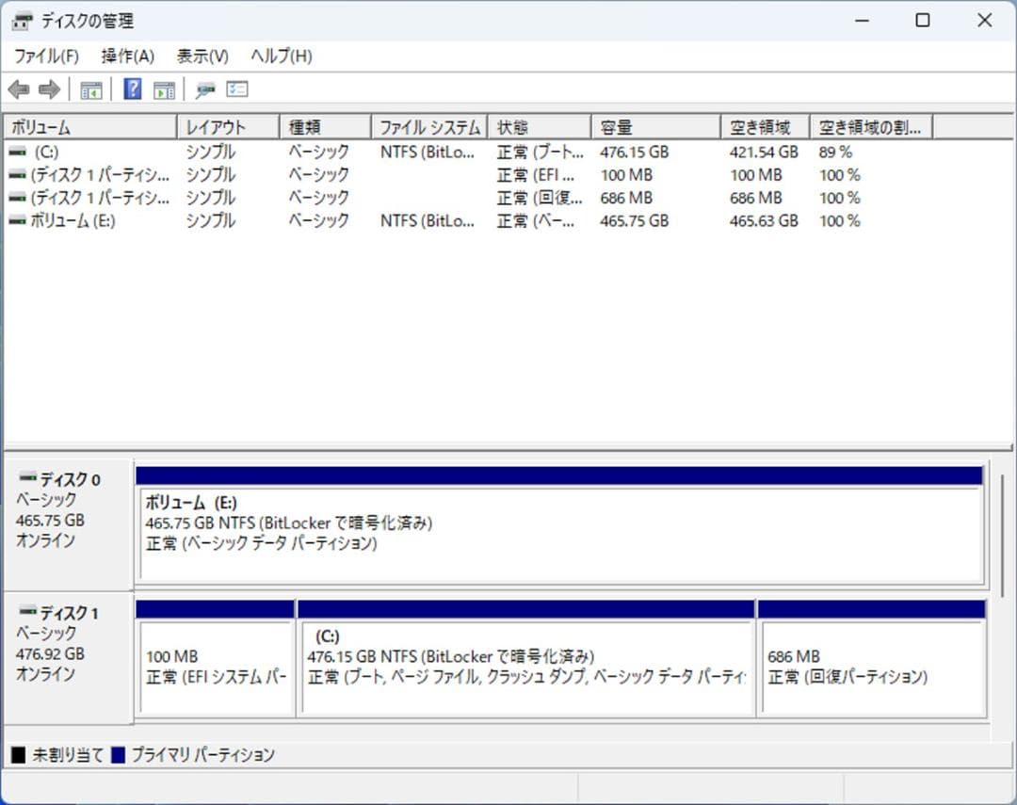Click the properties magnifier toolbar icon
Viewport: 1017px width, 805px height.
(203, 89)
